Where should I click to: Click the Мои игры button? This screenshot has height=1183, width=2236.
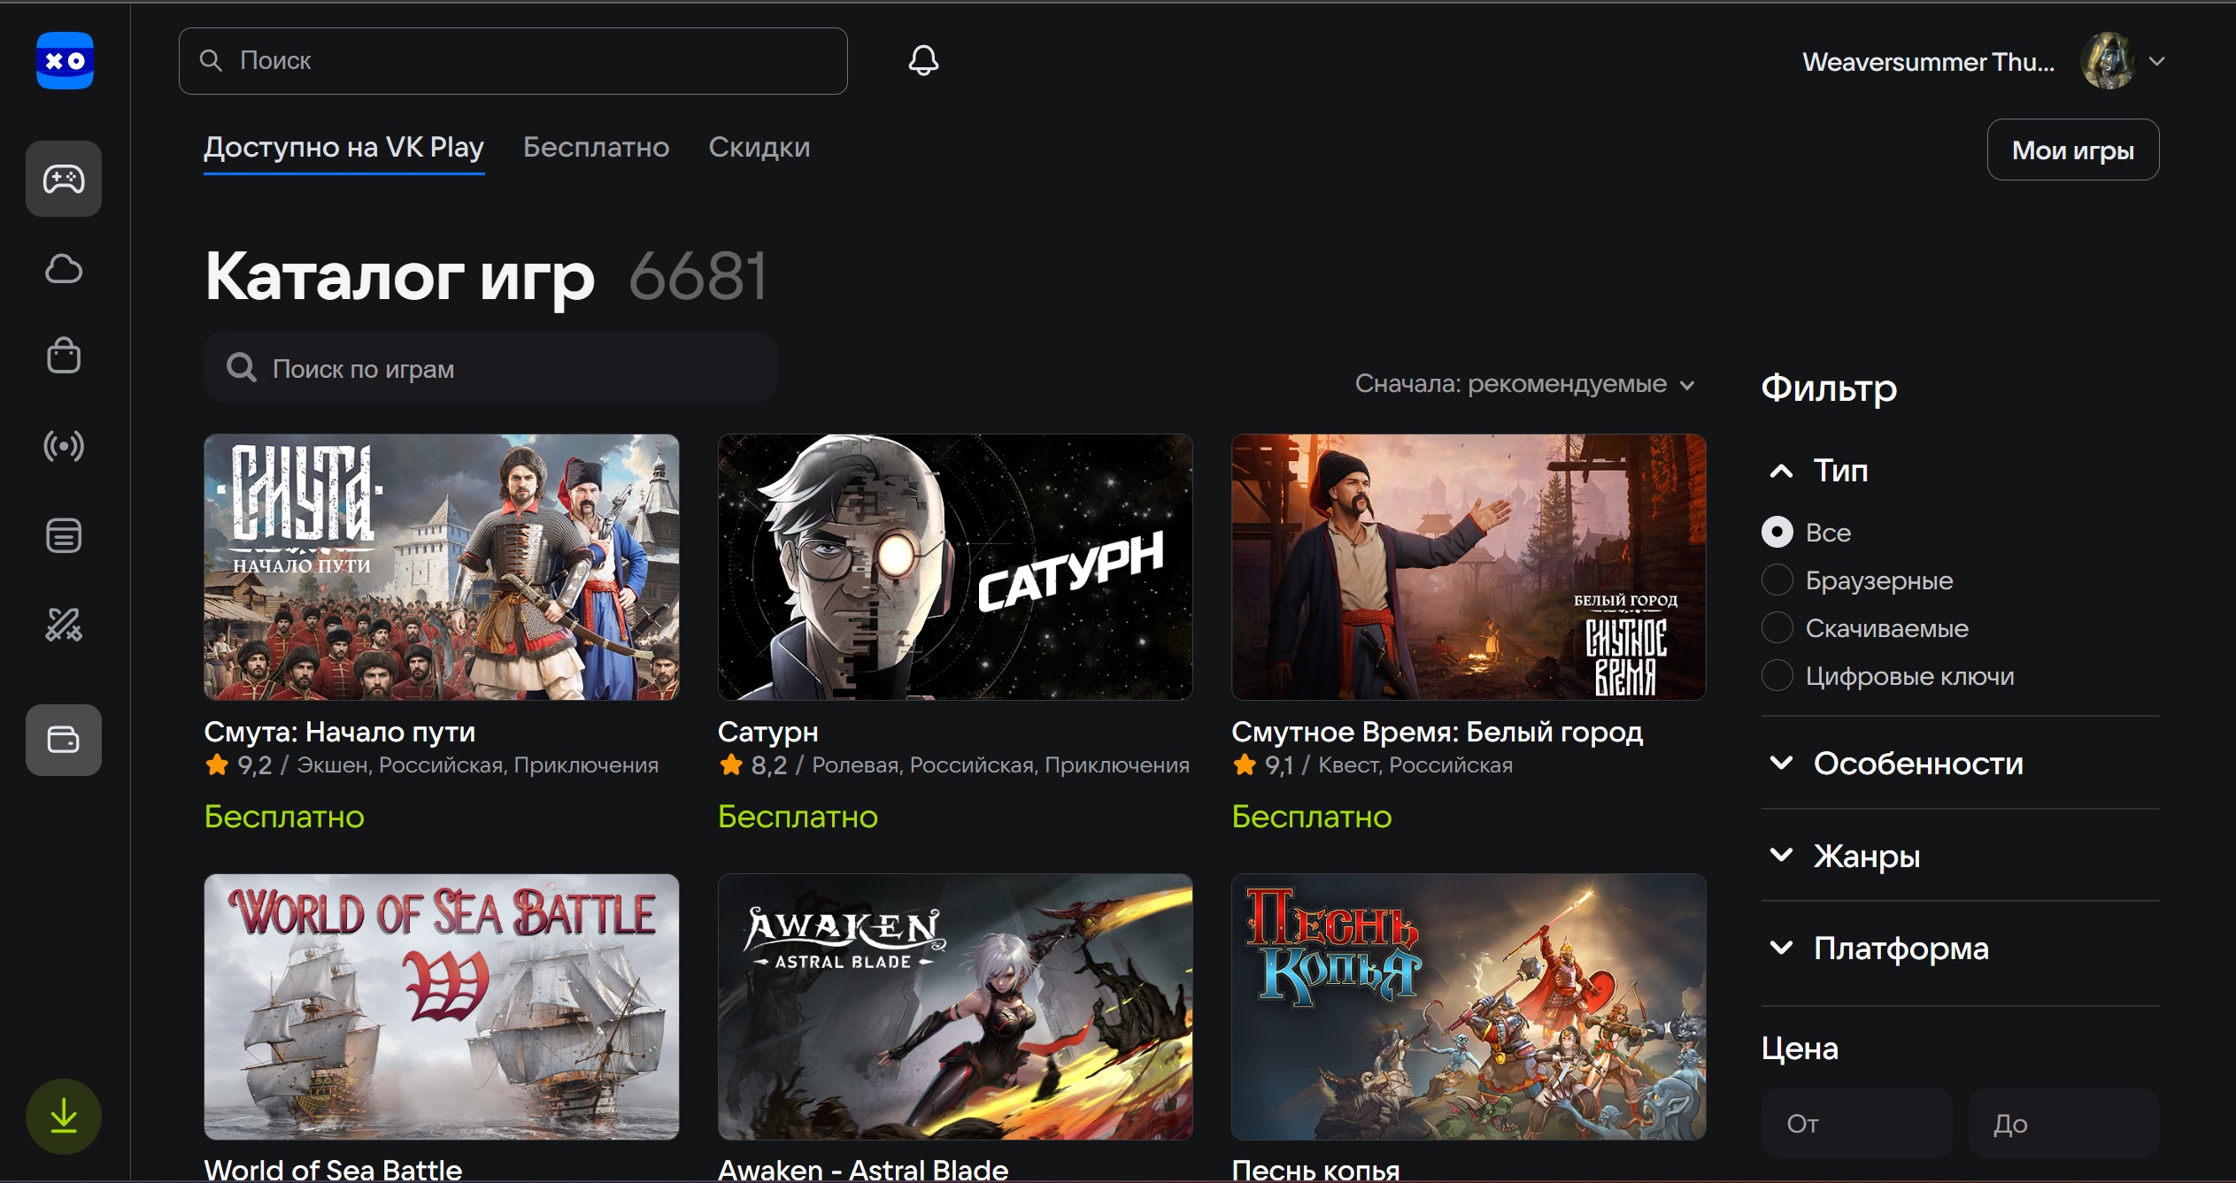[2073, 149]
